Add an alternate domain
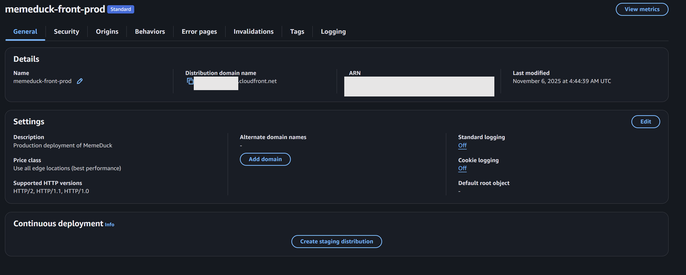Viewport: 686px width, 275px height. click(265, 159)
